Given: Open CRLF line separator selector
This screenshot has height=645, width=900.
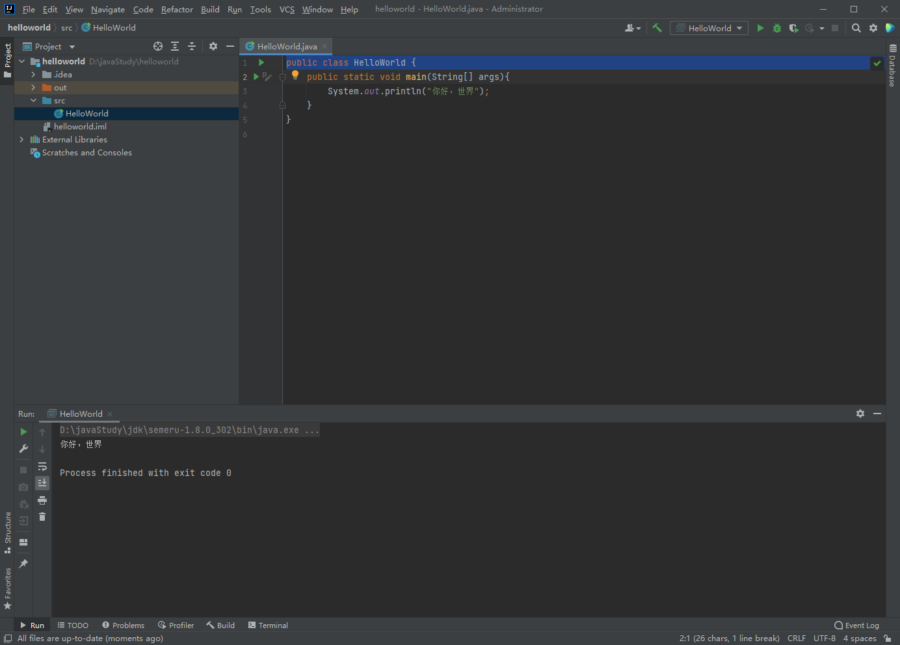Looking at the screenshot, I should click(796, 638).
